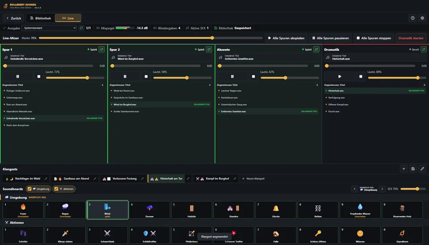Switch to next shortcut target
This screenshot has height=245, width=429.
click(382, 189)
